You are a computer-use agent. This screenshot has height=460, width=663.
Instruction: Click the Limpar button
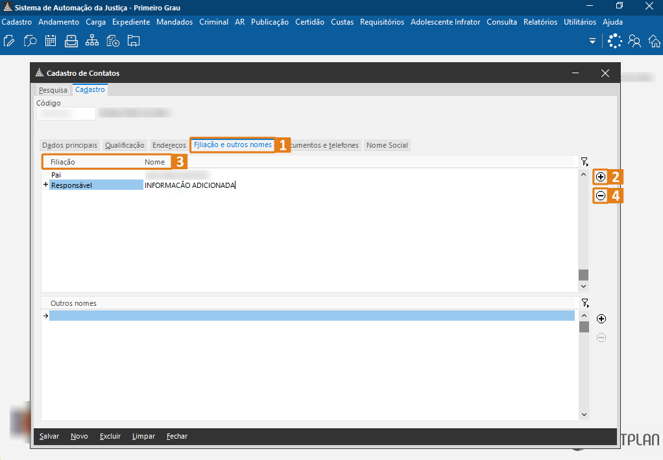143,436
